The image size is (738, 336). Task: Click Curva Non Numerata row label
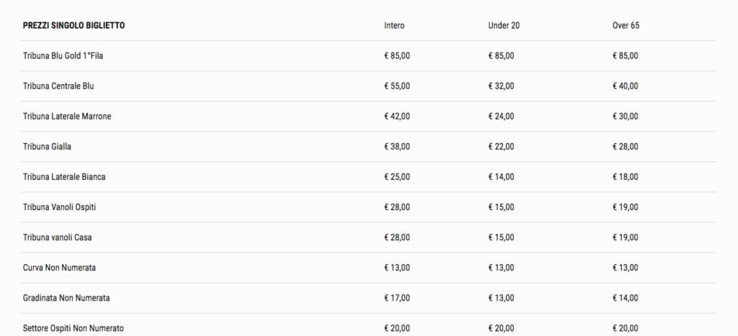click(x=59, y=268)
